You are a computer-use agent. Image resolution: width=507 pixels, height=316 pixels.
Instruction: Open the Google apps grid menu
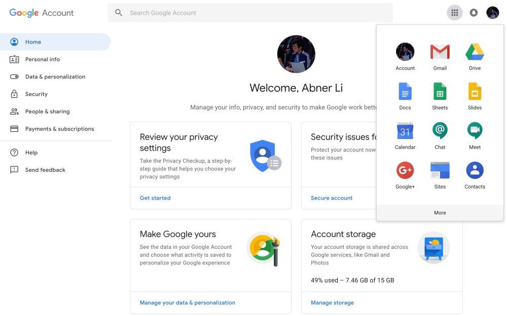(x=454, y=13)
